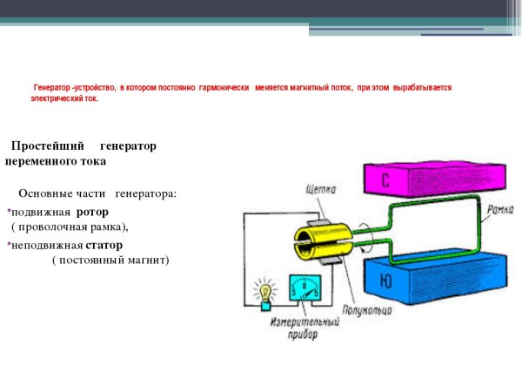Click the measuring device gauge icon

click(303, 287)
